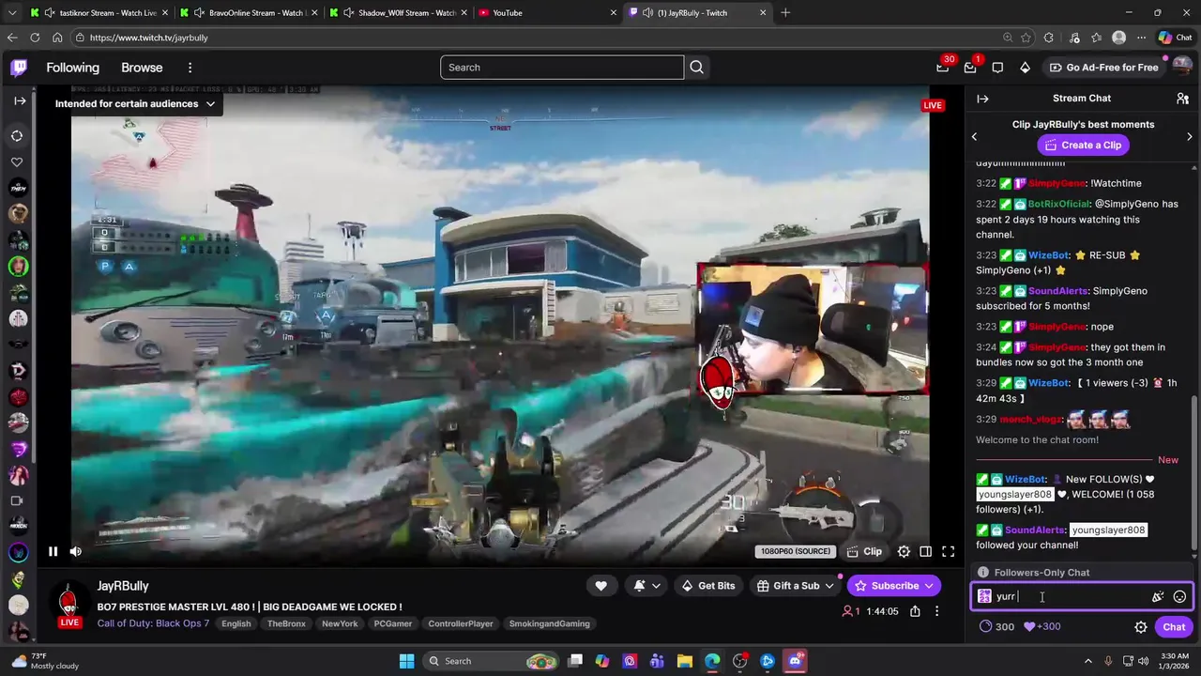Open SimplyGeno's username in !Watchtime message
Image resolution: width=1201 pixels, height=676 pixels.
pyautogui.click(x=1057, y=183)
